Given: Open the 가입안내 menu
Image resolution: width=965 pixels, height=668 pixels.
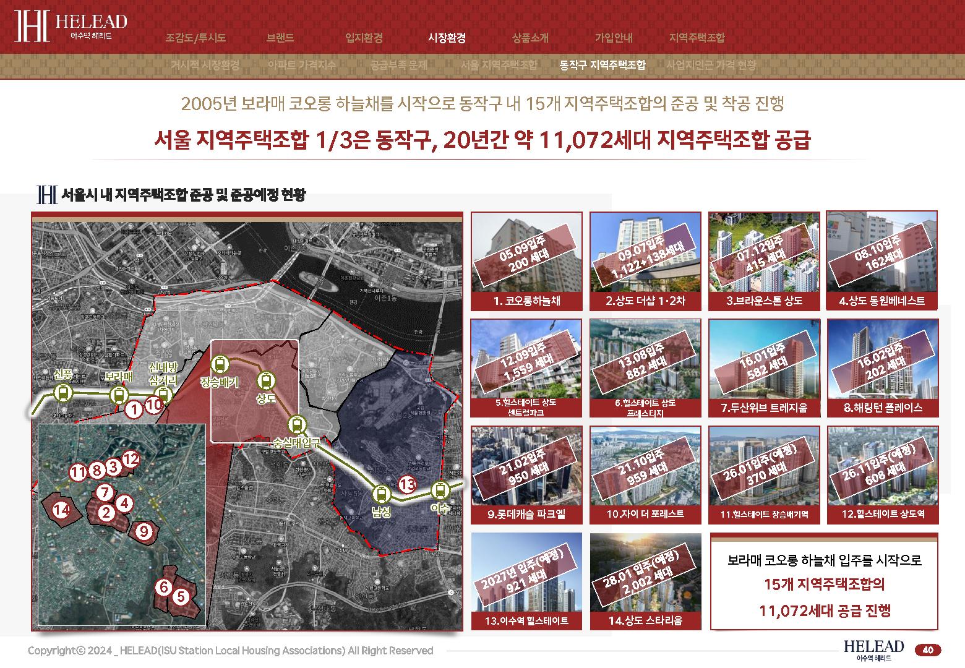Looking at the screenshot, I should 614,38.
